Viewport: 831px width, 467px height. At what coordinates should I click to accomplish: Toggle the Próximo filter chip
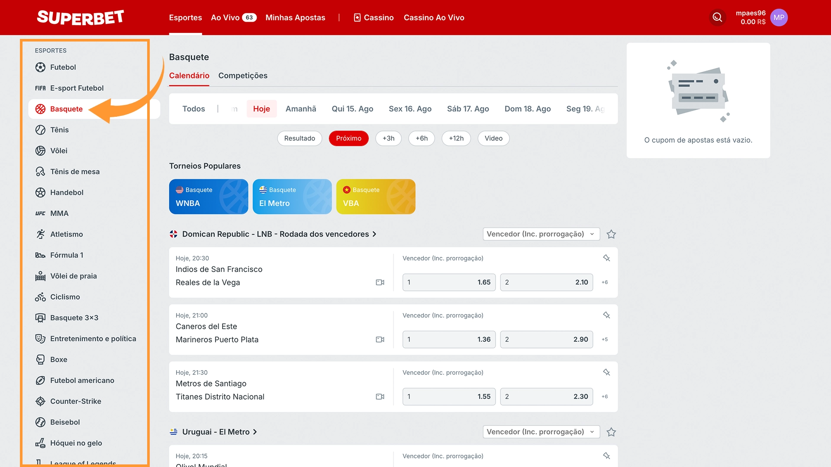(x=348, y=138)
